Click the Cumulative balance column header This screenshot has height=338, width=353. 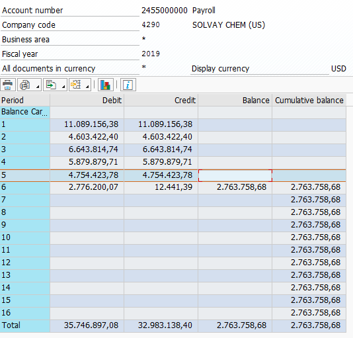pos(309,101)
